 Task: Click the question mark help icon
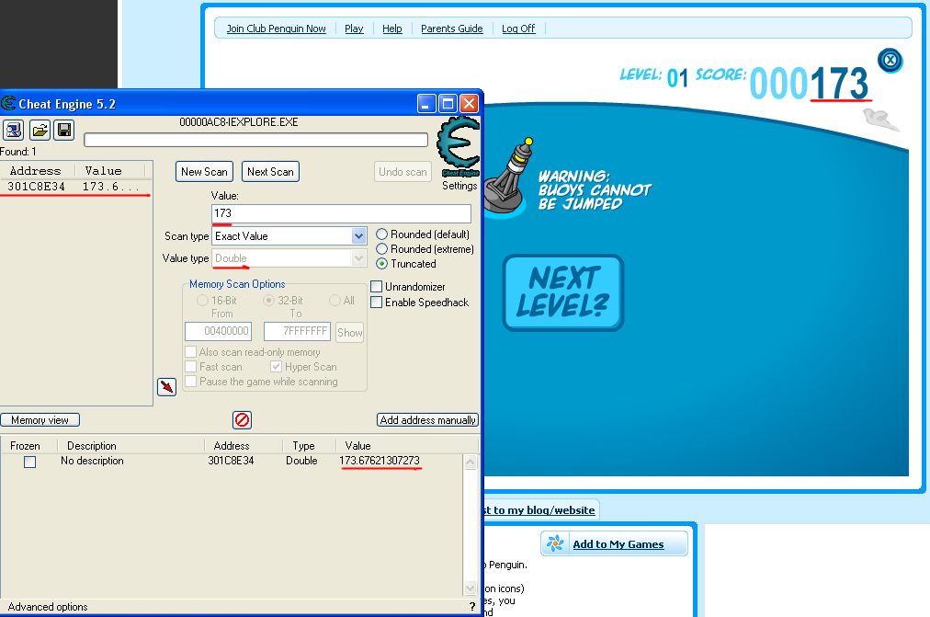[472, 606]
